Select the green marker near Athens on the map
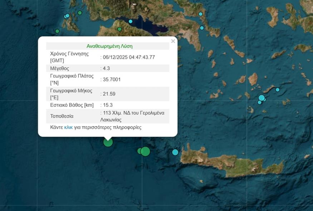The height and width of the screenshot is (211, 313). point(119,29)
